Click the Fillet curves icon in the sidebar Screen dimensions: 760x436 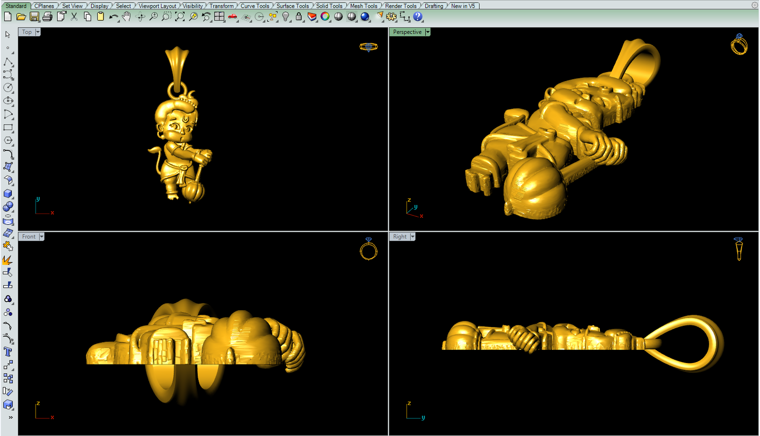tap(8, 154)
